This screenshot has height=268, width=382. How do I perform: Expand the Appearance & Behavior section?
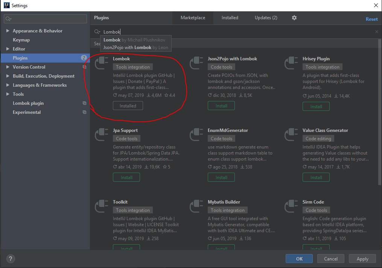pyautogui.click(x=8, y=31)
